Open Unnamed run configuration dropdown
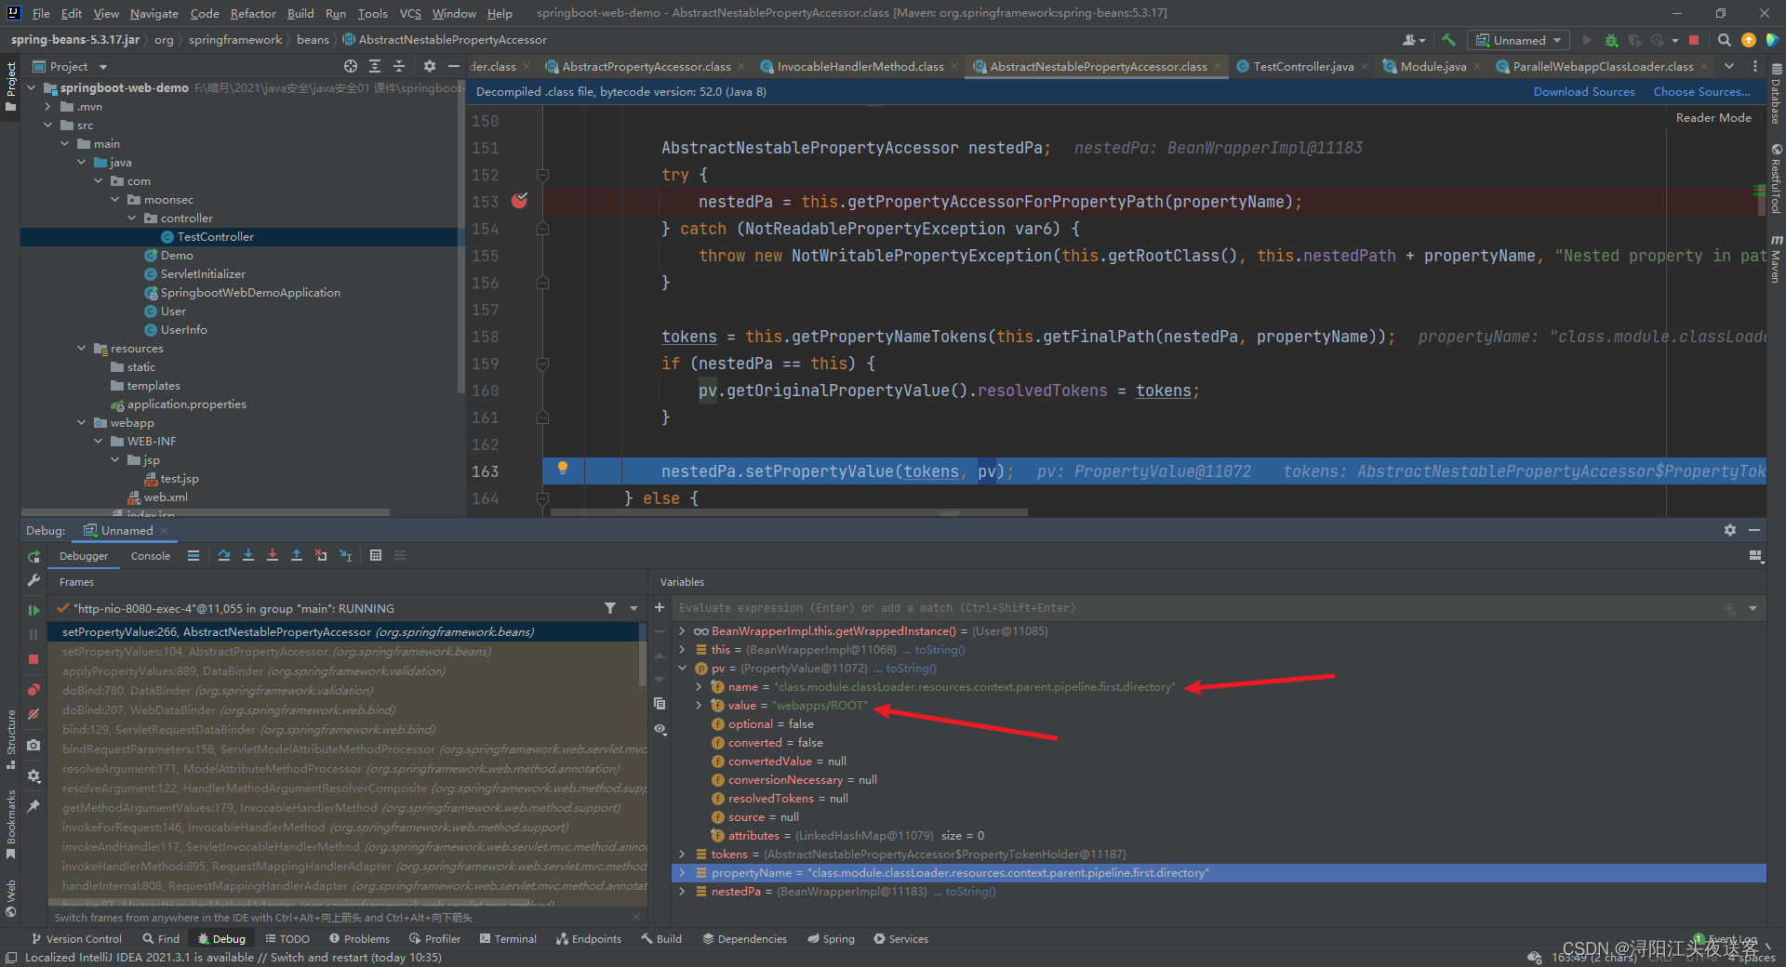Viewport: 1786px width, 967px height. click(1518, 40)
